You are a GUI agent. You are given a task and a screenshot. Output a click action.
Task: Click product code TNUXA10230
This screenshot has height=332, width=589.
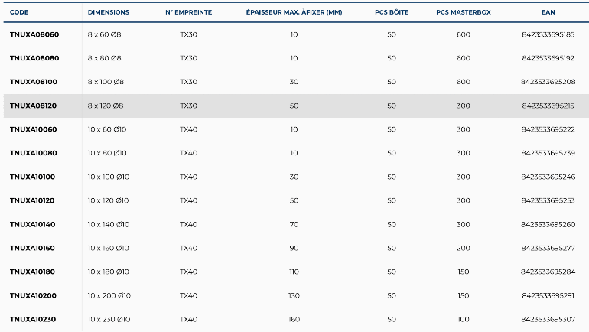(33, 320)
